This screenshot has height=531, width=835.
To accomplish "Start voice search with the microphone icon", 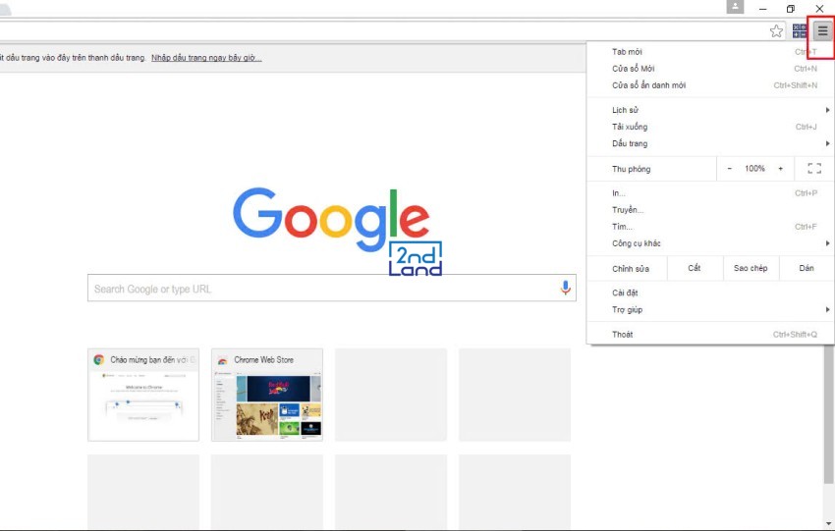I will [x=565, y=288].
